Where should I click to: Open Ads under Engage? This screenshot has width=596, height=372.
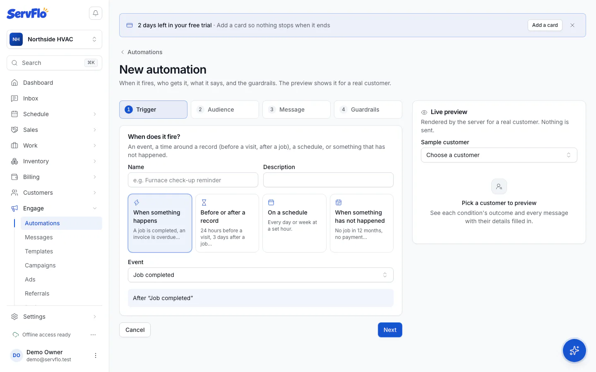[x=61, y=279]
